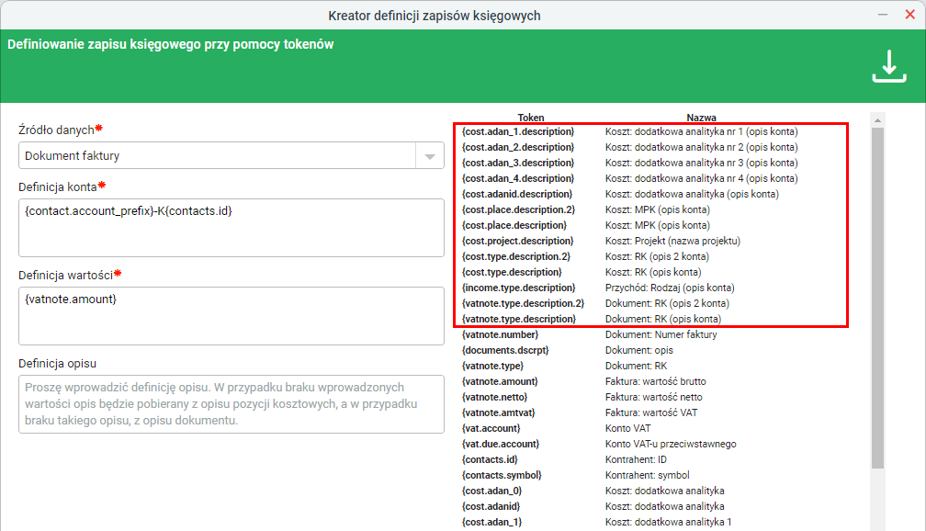
Task: Select token {cost.adan_2.description}
Action: pyautogui.click(x=518, y=147)
